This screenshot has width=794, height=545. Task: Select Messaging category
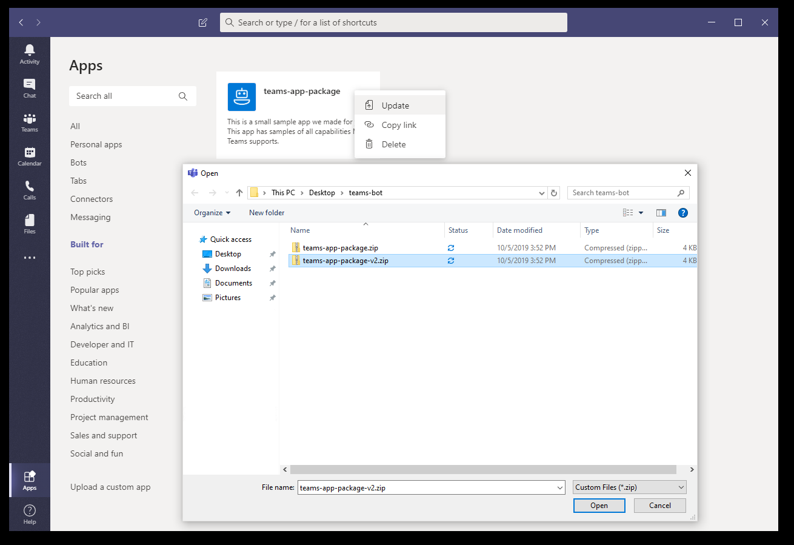(x=90, y=217)
